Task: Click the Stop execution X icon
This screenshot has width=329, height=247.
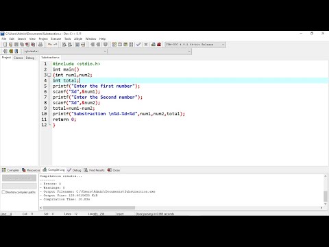Action: pos(146,45)
